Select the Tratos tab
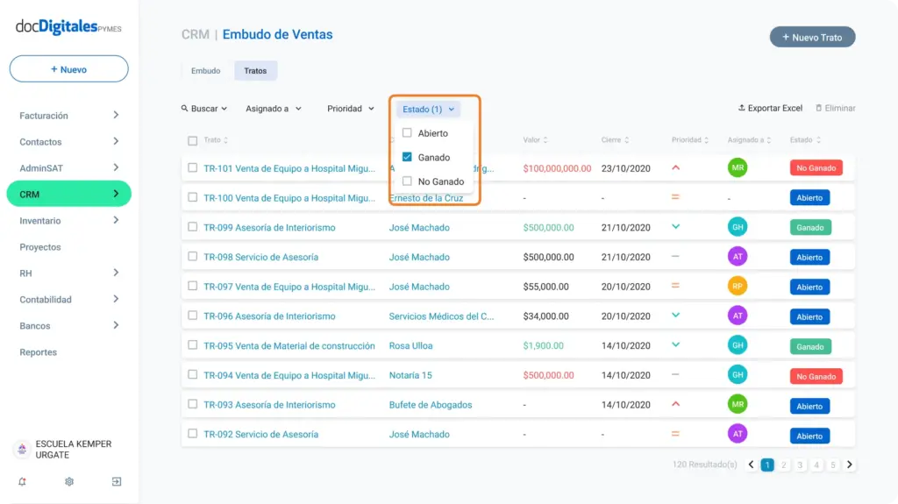898x504 pixels. pos(255,70)
